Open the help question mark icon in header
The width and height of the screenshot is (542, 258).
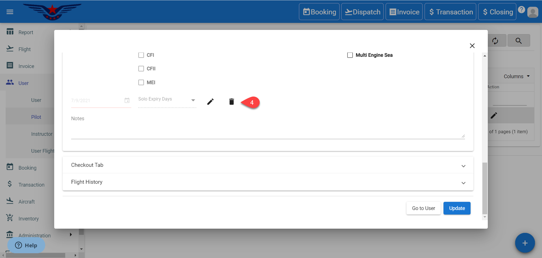pyautogui.click(x=521, y=10)
